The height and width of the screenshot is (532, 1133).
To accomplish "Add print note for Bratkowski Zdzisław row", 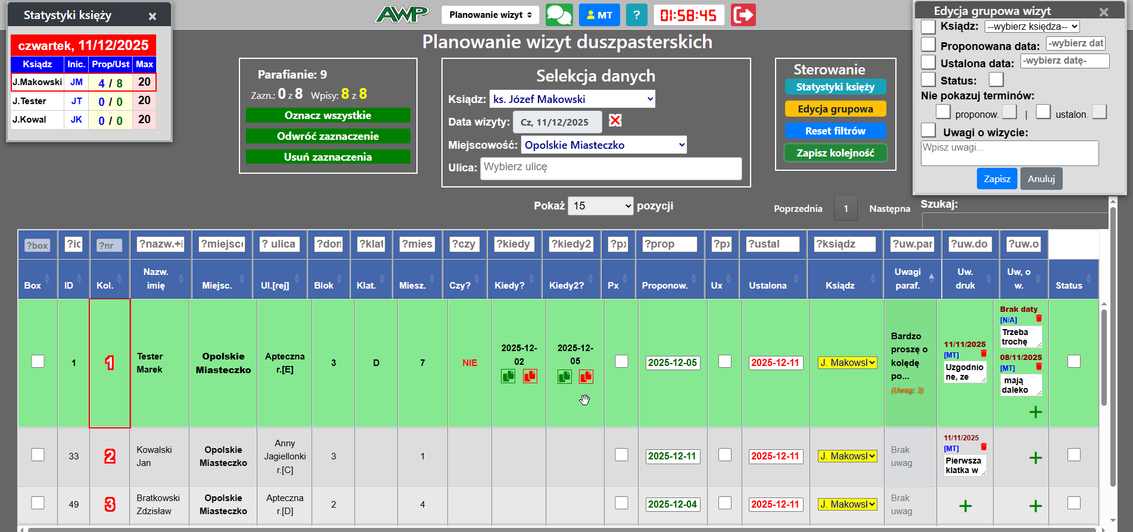I will [965, 506].
